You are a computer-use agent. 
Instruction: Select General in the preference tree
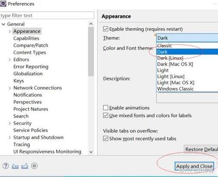[16, 24]
